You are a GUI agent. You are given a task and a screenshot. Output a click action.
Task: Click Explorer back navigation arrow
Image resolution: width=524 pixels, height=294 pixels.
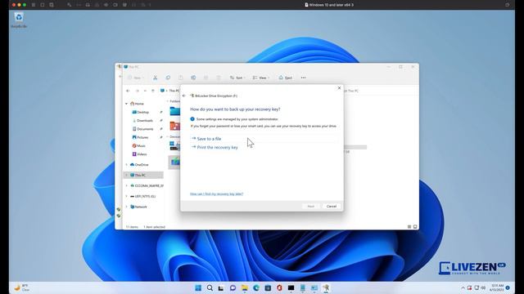click(128, 91)
